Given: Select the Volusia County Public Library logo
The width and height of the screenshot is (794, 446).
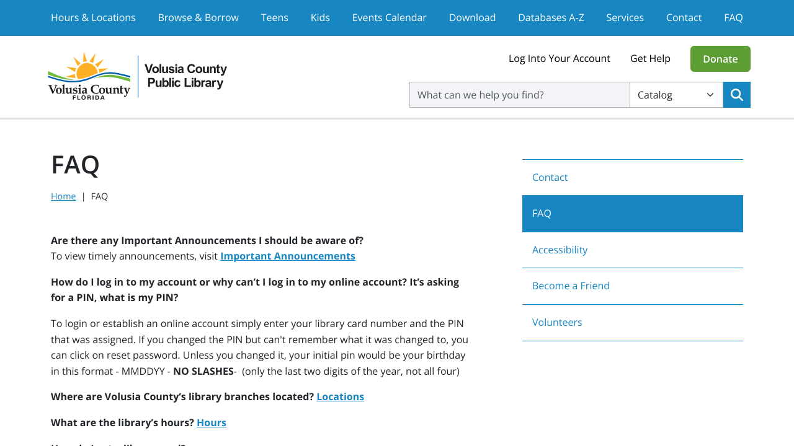Looking at the screenshot, I should [137, 76].
